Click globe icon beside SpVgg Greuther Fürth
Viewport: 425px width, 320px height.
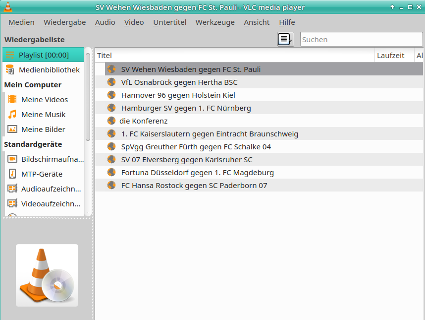point(111,146)
